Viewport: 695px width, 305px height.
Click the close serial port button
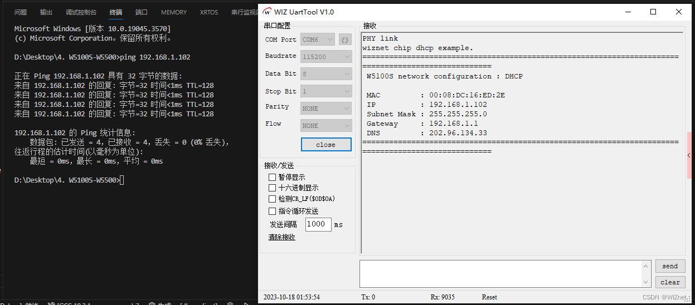coord(326,145)
